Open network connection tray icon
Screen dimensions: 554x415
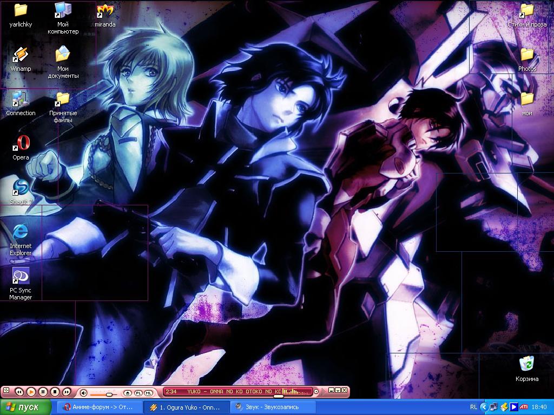tap(494, 407)
